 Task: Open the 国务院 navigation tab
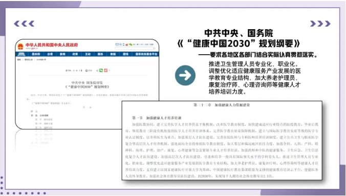pos(36,54)
